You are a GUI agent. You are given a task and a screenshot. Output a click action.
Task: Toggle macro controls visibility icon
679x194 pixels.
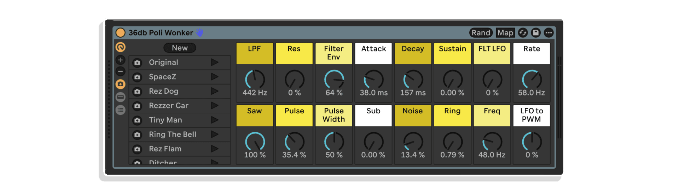coord(121,47)
